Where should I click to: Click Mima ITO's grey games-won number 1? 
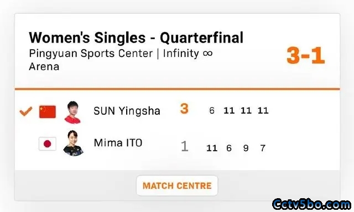(185, 146)
